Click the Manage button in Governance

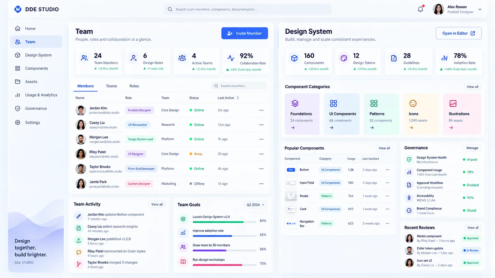point(472,148)
